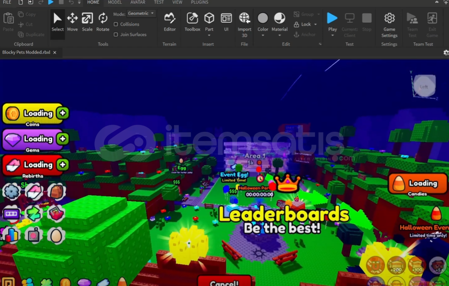The width and height of the screenshot is (449, 286).
Task: Click the Paste clipboard icon
Action: click(8, 18)
